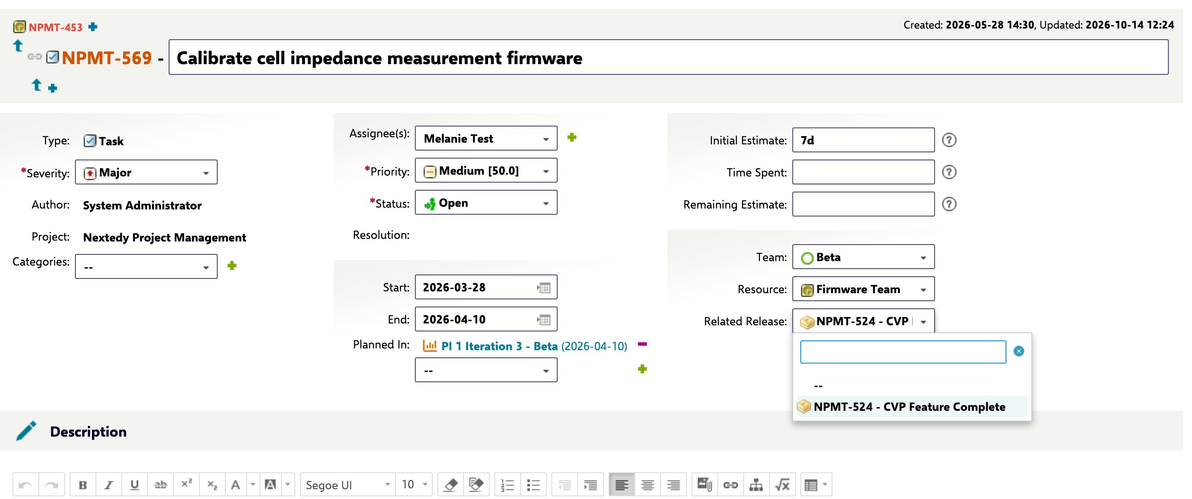The width and height of the screenshot is (1192, 499).
Task: Open the End date calendar picker
Action: click(544, 320)
